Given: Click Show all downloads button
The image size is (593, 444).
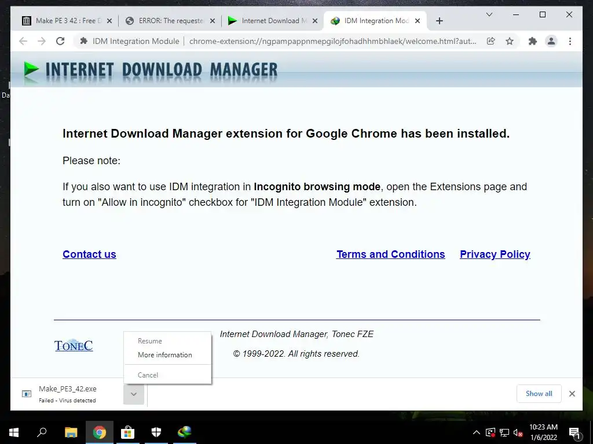Looking at the screenshot, I should (x=539, y=394).
